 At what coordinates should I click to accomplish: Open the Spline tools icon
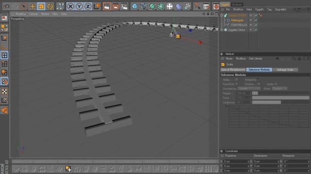[x=143, y=6]
